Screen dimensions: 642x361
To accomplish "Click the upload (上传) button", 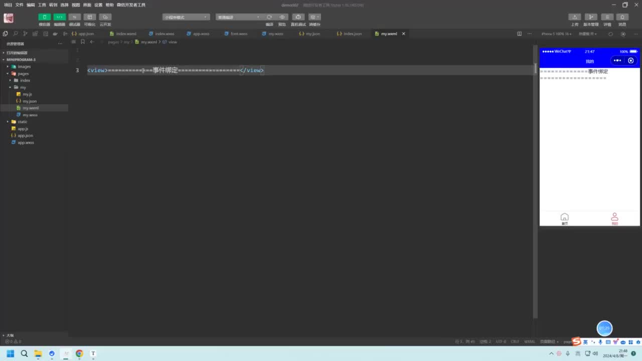I will click(575, 17).
